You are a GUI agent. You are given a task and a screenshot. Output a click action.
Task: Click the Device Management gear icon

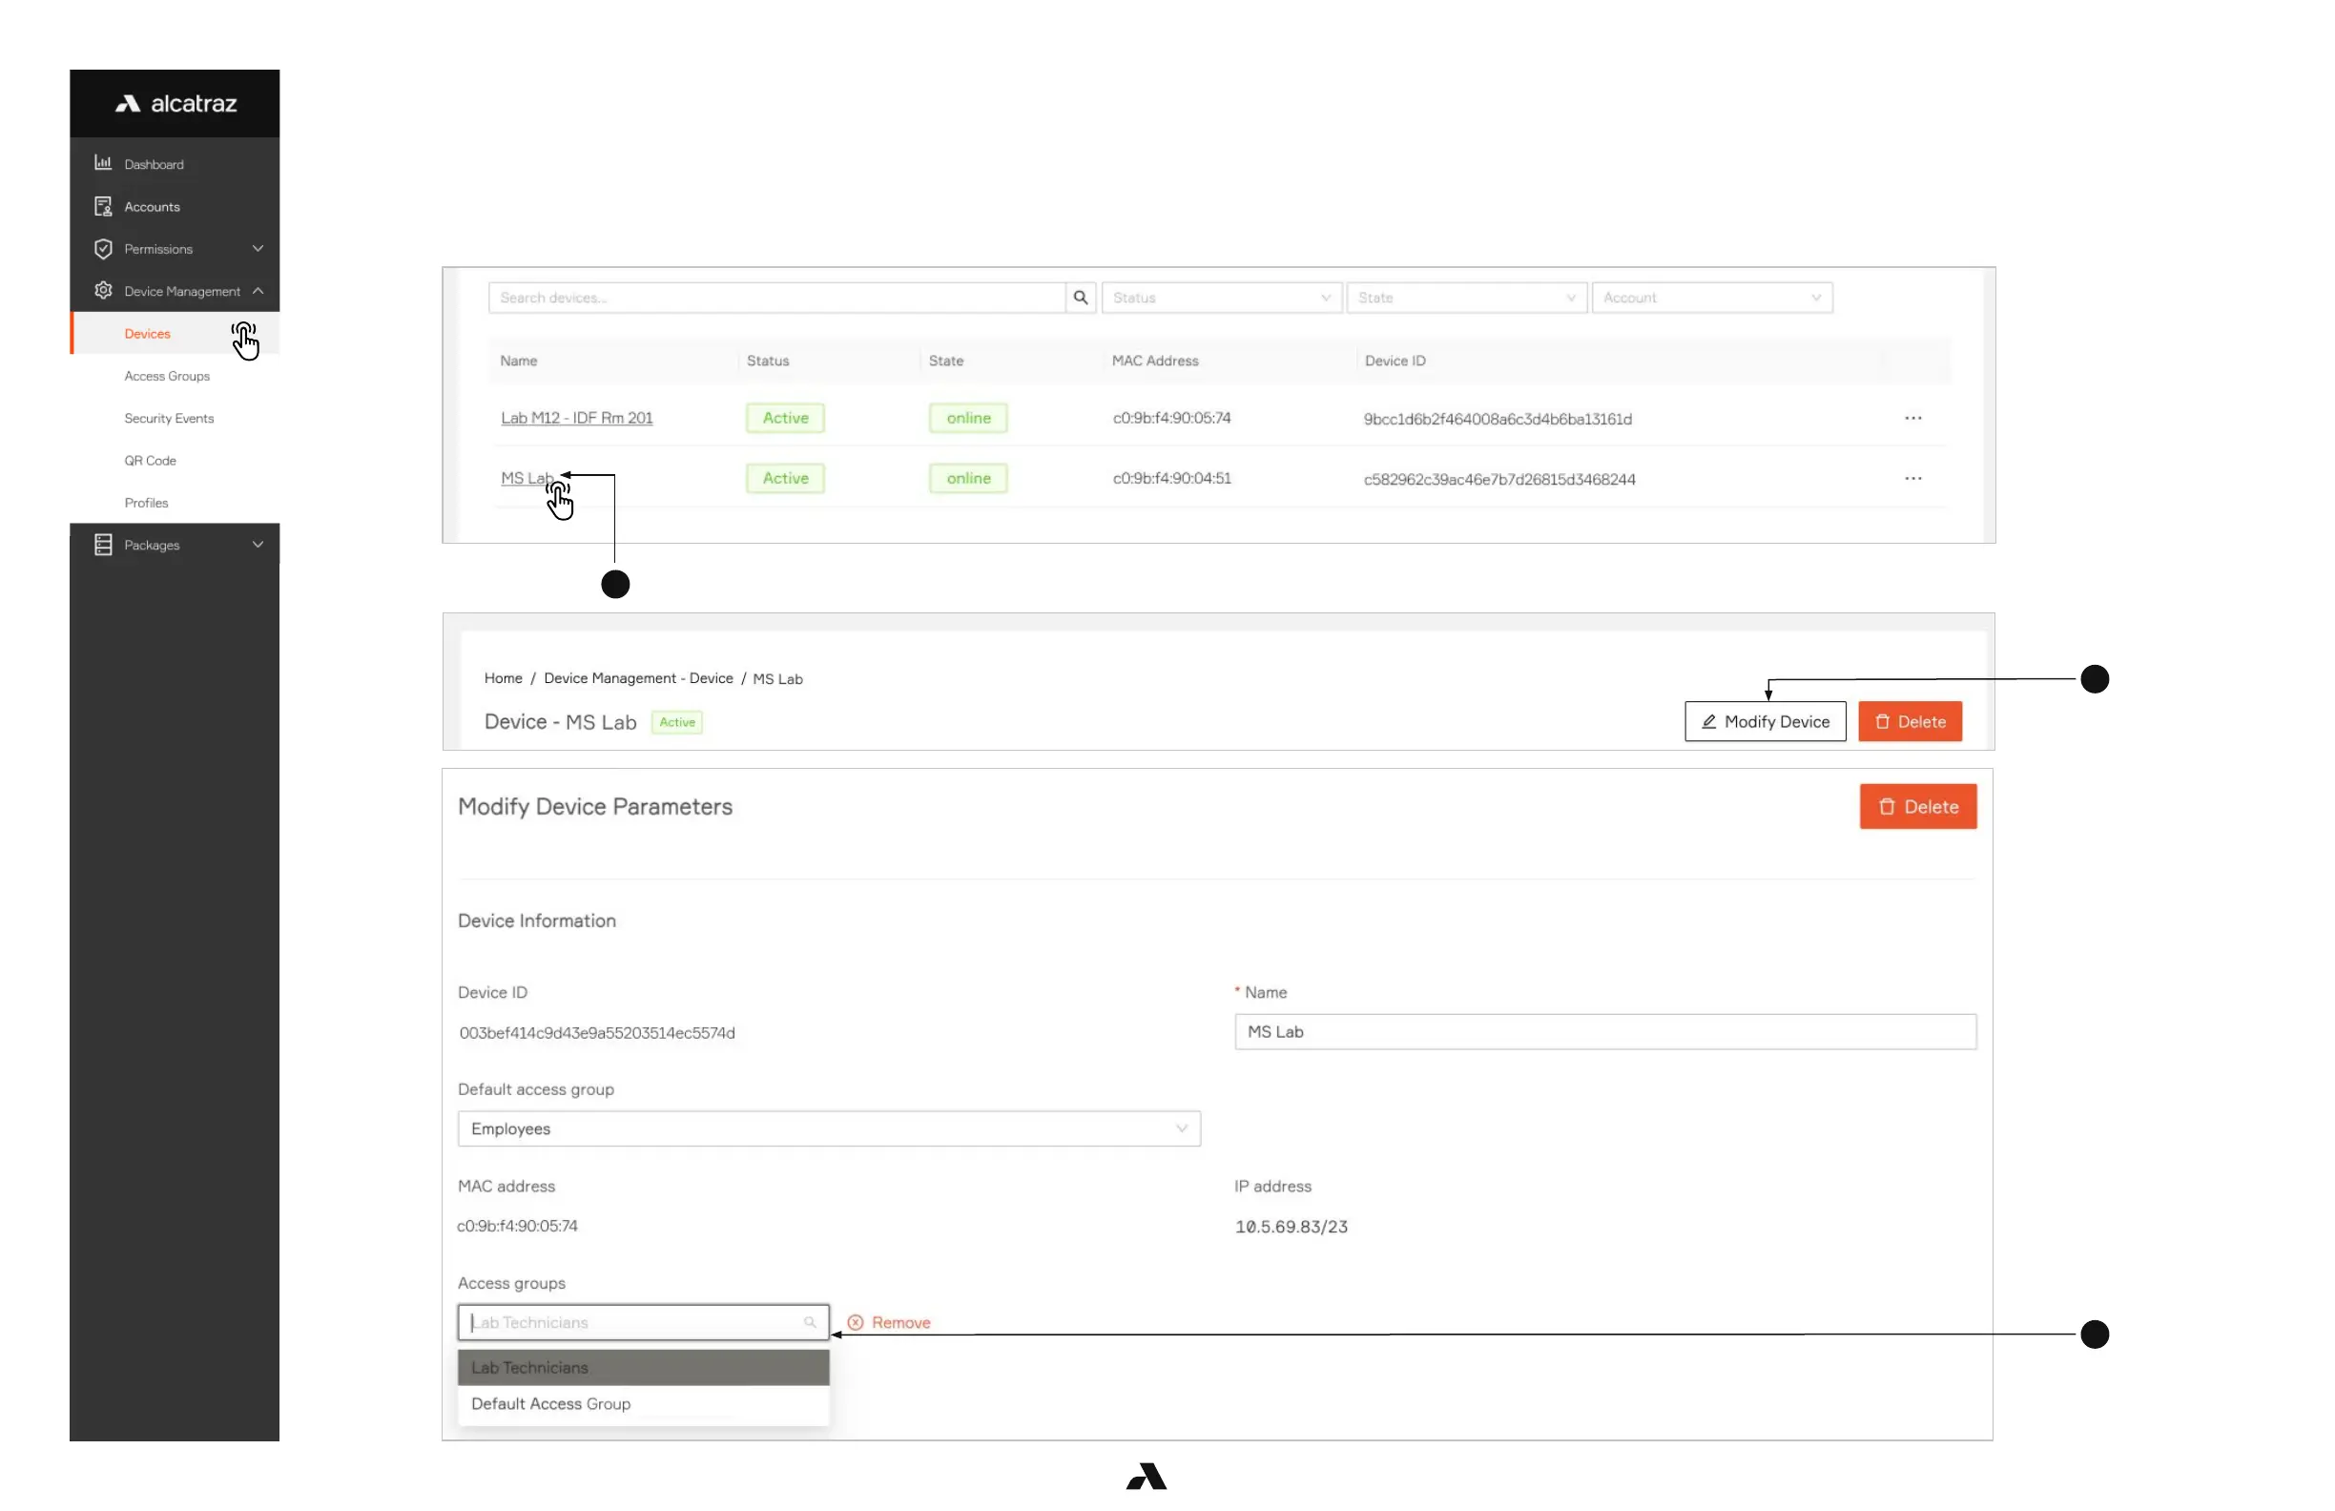[x=103, y=290]
